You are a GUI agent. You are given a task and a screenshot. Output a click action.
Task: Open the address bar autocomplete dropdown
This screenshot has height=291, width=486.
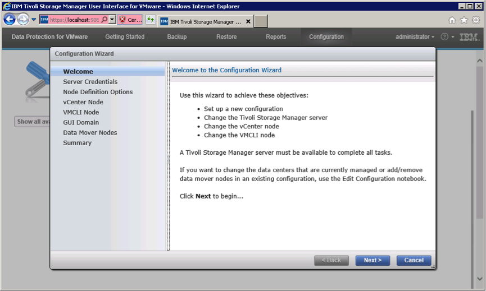(112, 20)
